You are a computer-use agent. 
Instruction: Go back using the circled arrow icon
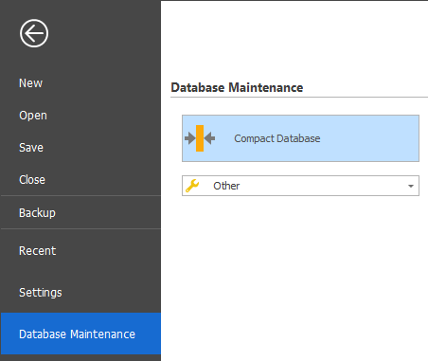[x=34, y=33]
